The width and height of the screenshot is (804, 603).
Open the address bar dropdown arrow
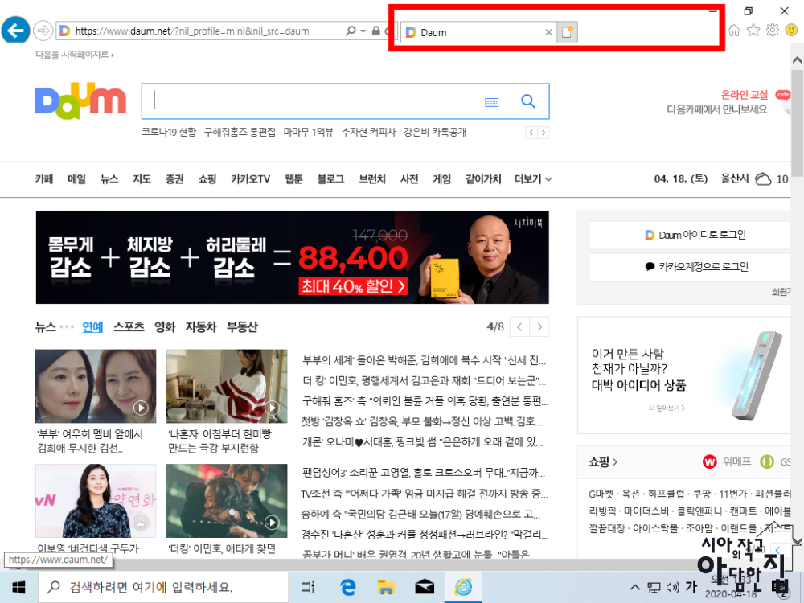point(363,31)
